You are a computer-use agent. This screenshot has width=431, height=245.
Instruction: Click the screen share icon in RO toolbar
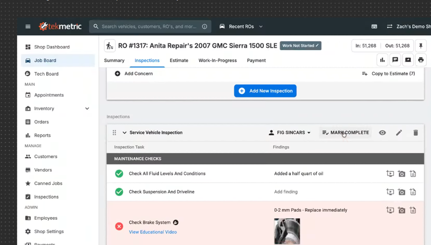(x=408, y=60)
